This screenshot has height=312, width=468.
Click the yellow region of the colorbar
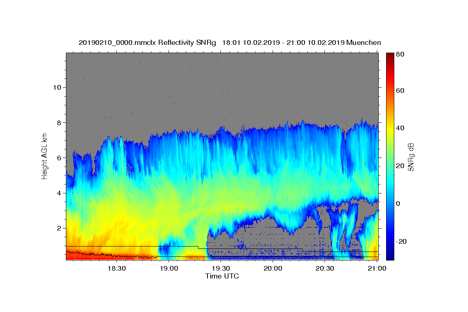click(x=390, y=129)
